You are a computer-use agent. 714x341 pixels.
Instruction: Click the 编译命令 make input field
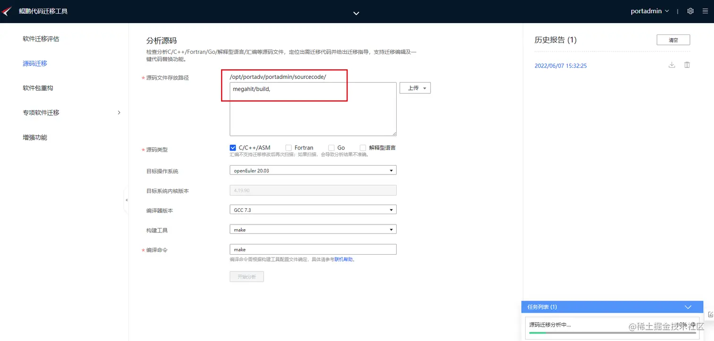[x=313, y=250]
